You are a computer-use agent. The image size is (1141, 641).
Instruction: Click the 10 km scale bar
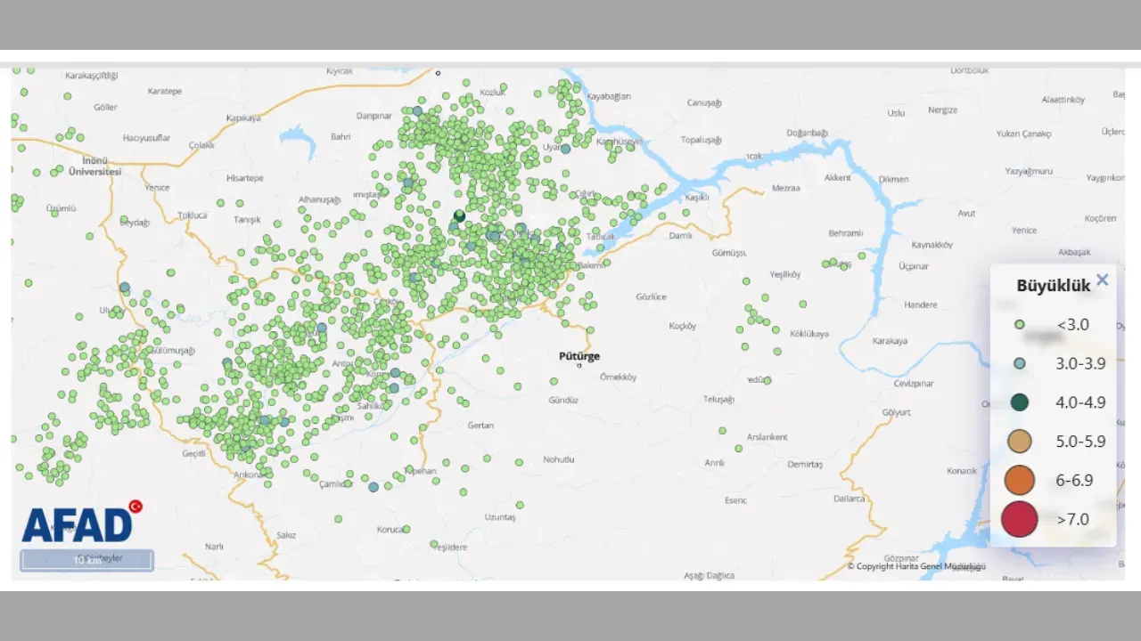[x=87, y=560]
